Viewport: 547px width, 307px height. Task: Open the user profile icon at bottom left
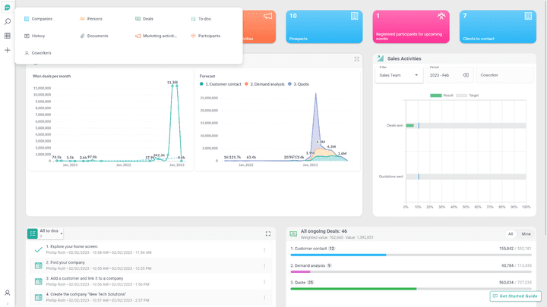[x=8, y=293]
